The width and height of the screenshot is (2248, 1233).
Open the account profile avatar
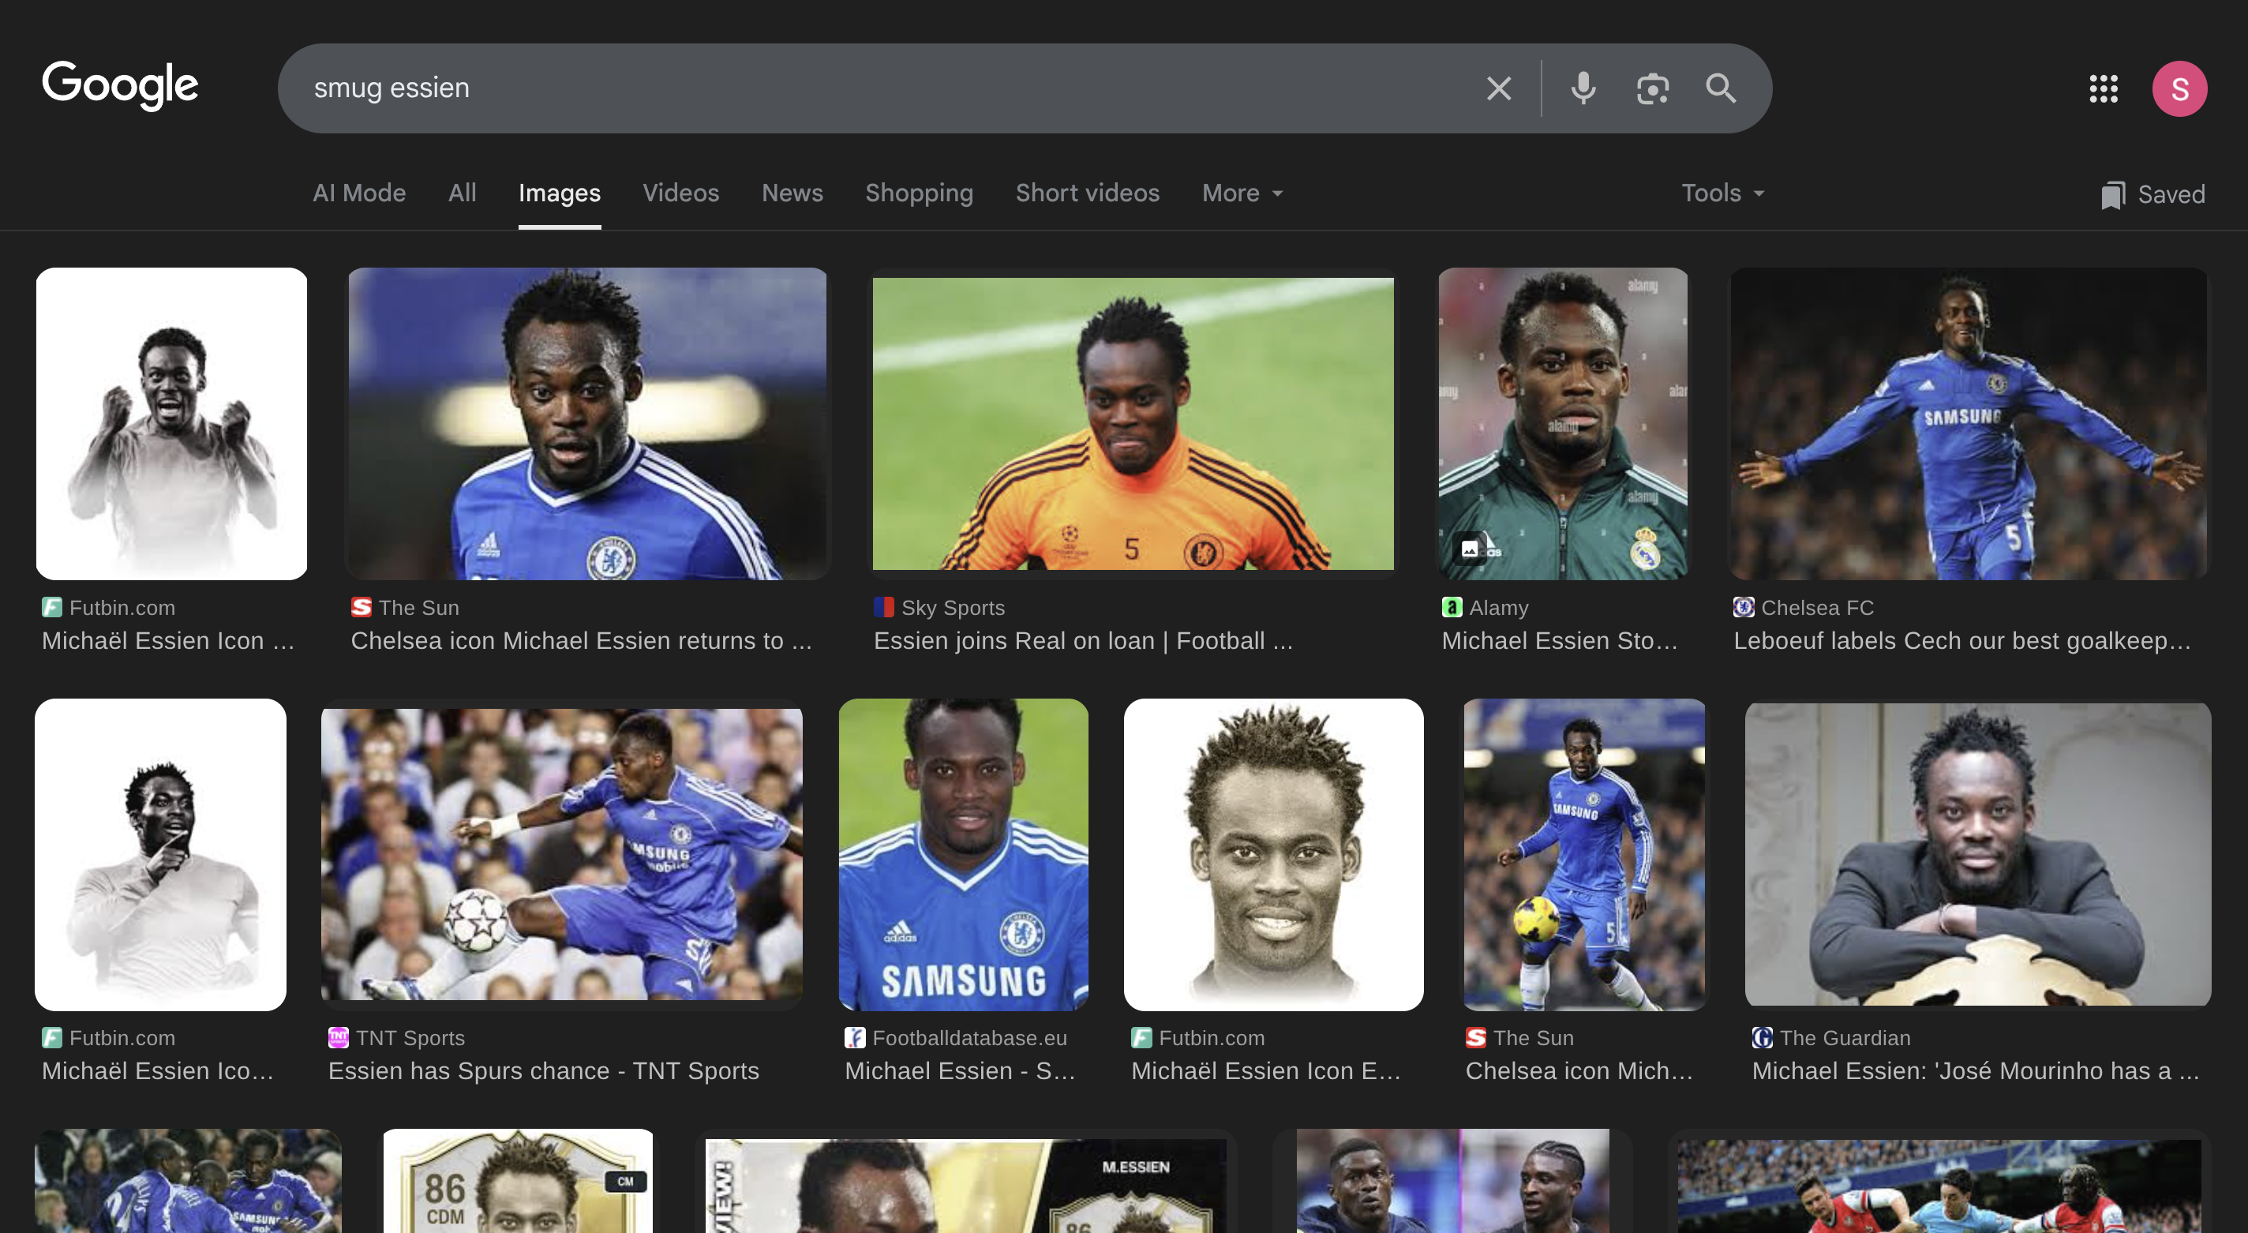pyautogui.click(x=2179, y=88)
